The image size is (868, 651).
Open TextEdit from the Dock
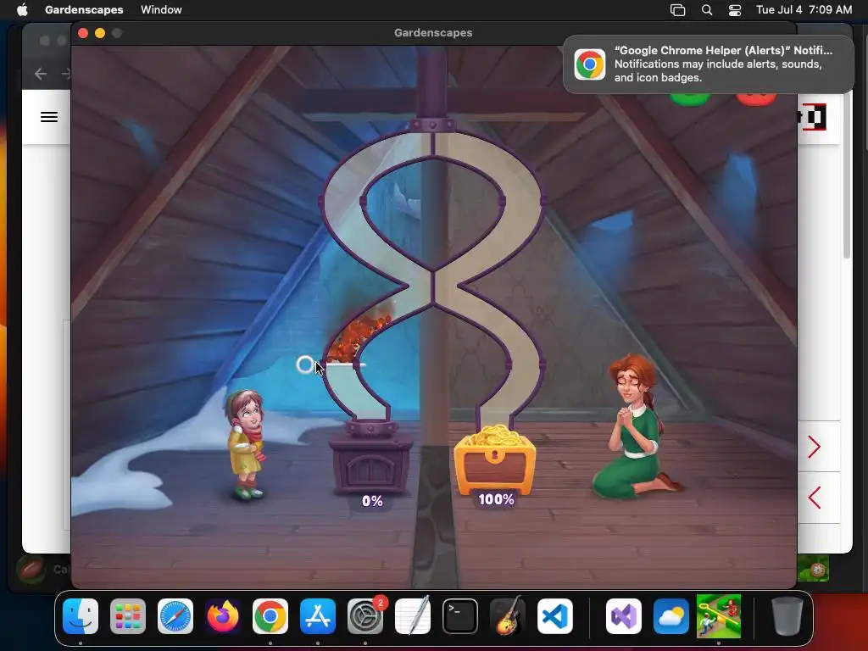pyautogui.click(x=413, y=615)
